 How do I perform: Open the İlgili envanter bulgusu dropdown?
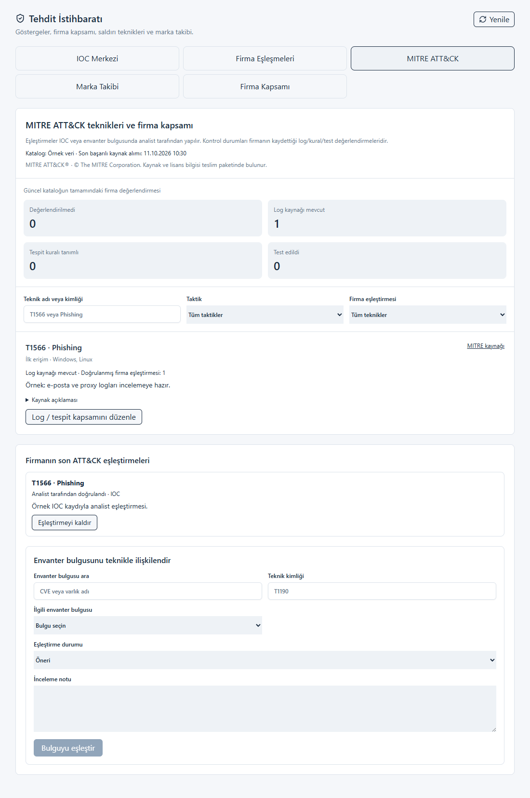click(x=148, y=625)
